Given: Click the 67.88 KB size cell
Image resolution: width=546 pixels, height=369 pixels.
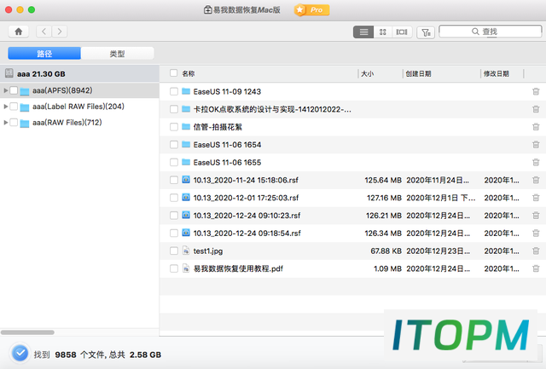Looking at the screenshot, I should pos(386,251).
